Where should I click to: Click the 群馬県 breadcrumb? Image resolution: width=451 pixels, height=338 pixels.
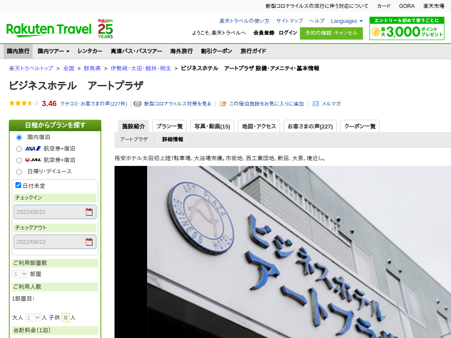pos(92,68)
